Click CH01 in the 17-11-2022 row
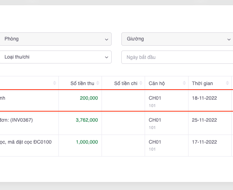Image resolution: width=233 pixels, height=190 pixels. (x=155, y=142)
